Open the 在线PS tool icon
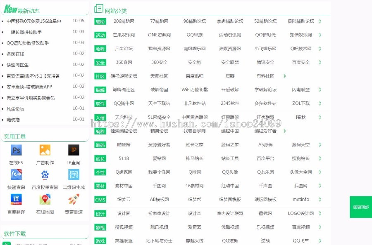The width and height of the screenshot is (372, 245). [x=16, y=150]
